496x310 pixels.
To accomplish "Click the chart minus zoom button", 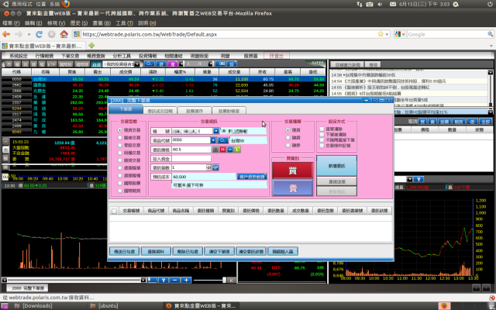I will point(175,280).
